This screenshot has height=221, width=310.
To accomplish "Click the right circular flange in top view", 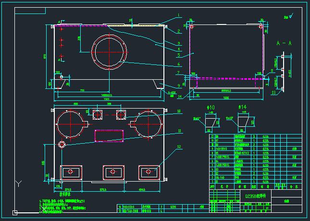I will point(148,124).
